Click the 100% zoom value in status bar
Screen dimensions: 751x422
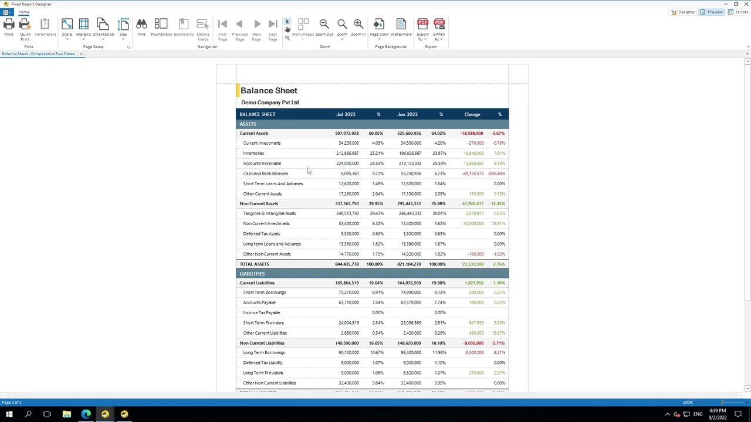688,403
